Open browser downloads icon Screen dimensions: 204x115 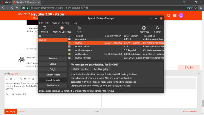point(201,8)
